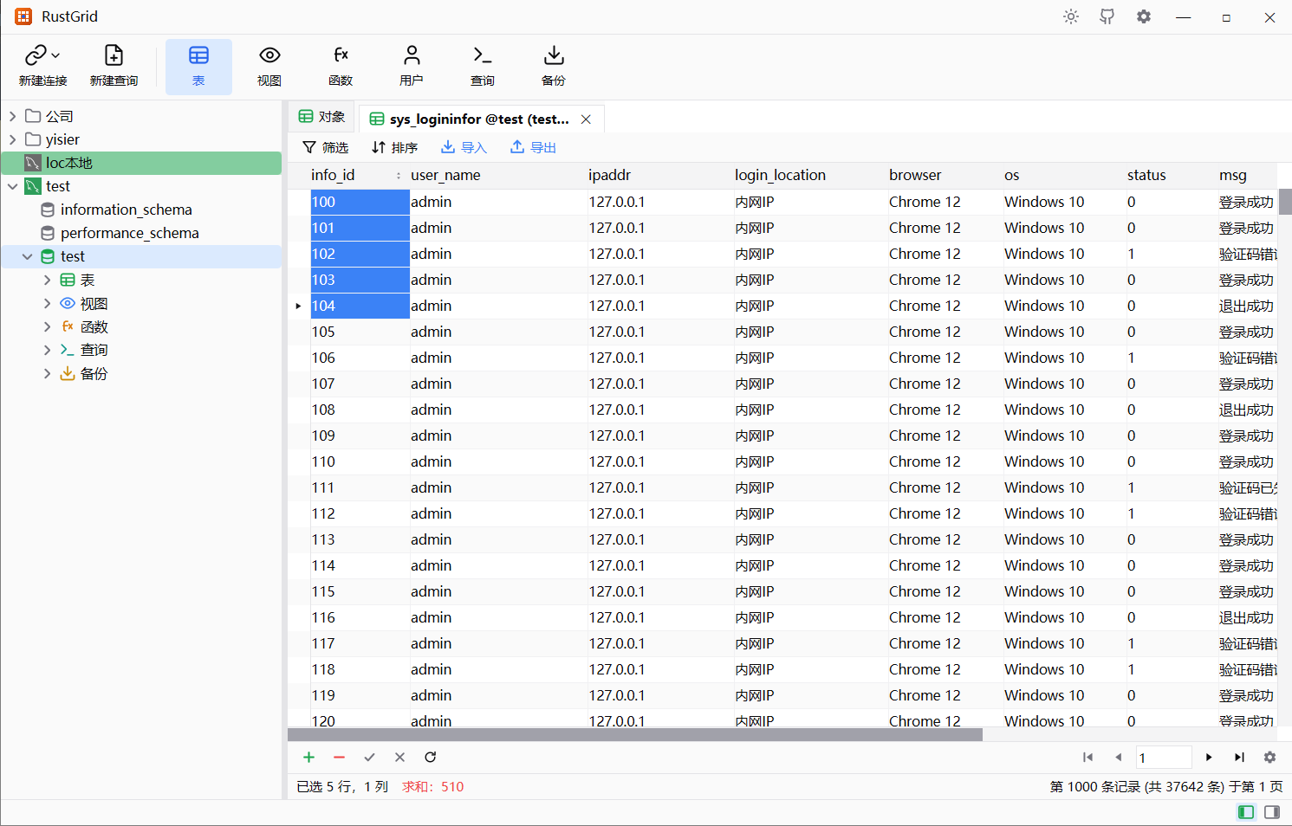Screen dimensions: 1292x826
Task: Click the 排序 sort button
Action: [394, 147]
